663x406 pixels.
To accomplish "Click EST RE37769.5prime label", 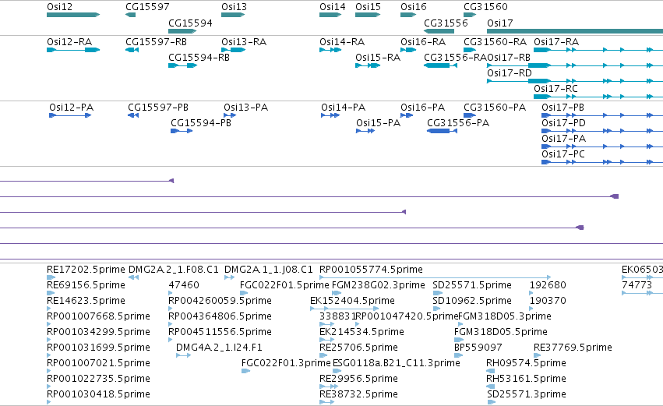I will 573,348.
